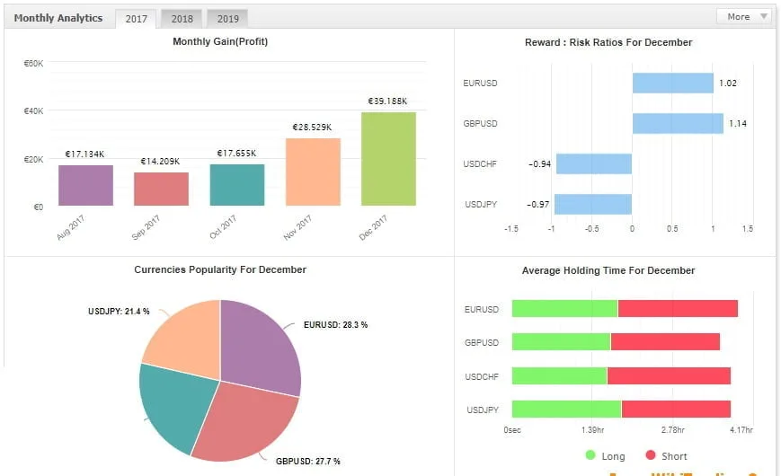Click the Nov 2017 orange bar
781x476 pixels.
pos(313,172)
